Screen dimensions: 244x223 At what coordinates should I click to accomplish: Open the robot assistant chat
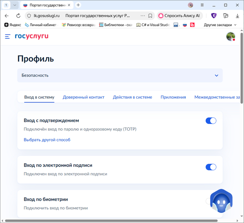pos(221,202)
